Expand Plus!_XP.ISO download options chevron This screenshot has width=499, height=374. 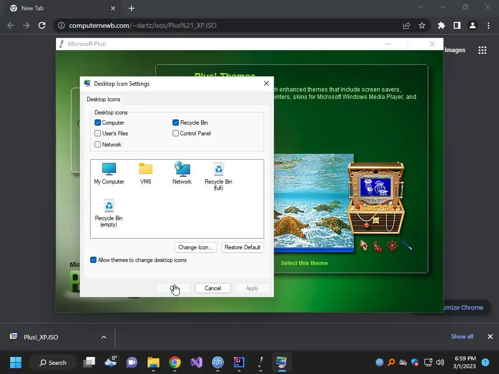tap(104, 337)
